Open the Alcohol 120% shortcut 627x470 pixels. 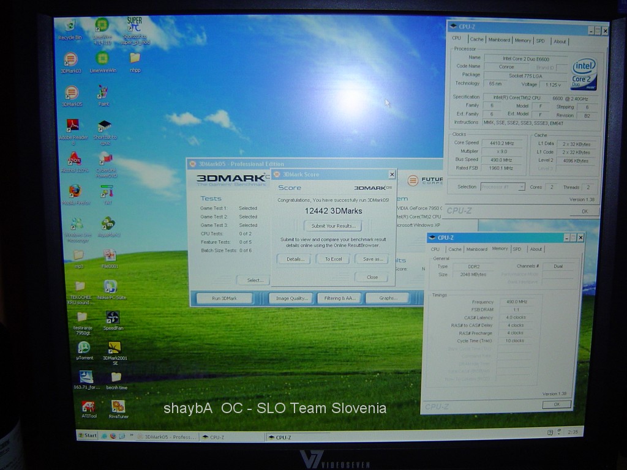click(74, 162)
